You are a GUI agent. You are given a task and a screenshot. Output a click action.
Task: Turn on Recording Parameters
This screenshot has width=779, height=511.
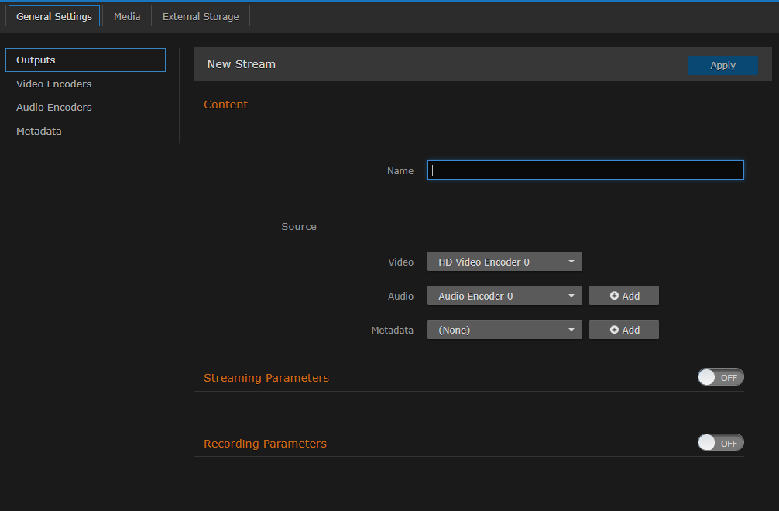pos(720,442)
